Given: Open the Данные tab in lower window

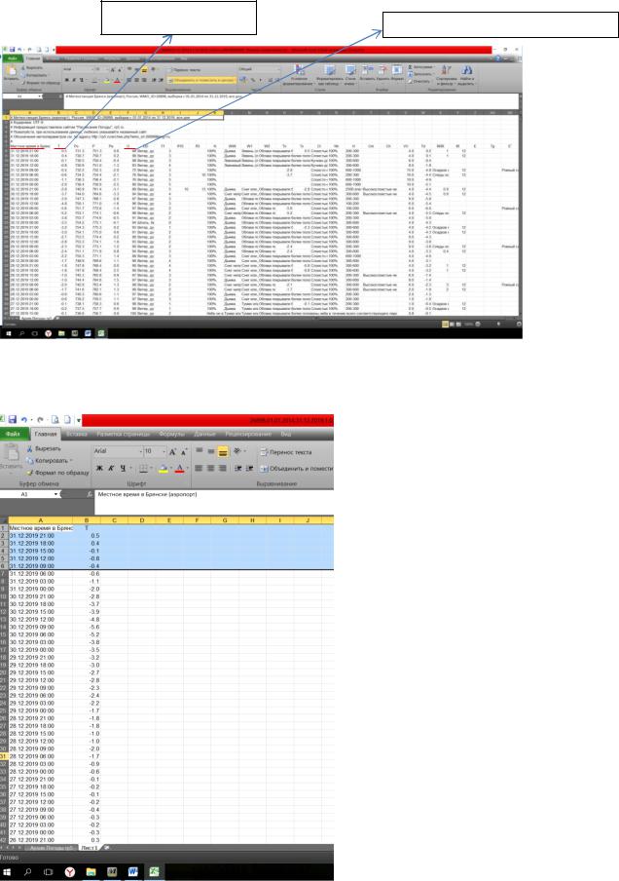Looking at the screenshot, I should pyautogui.click(x=204, y=434).
